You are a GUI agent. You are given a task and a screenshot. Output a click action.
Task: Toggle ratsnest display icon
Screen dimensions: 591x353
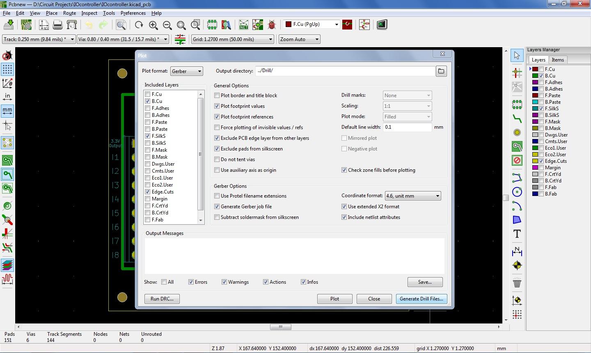tap(7, 143)
